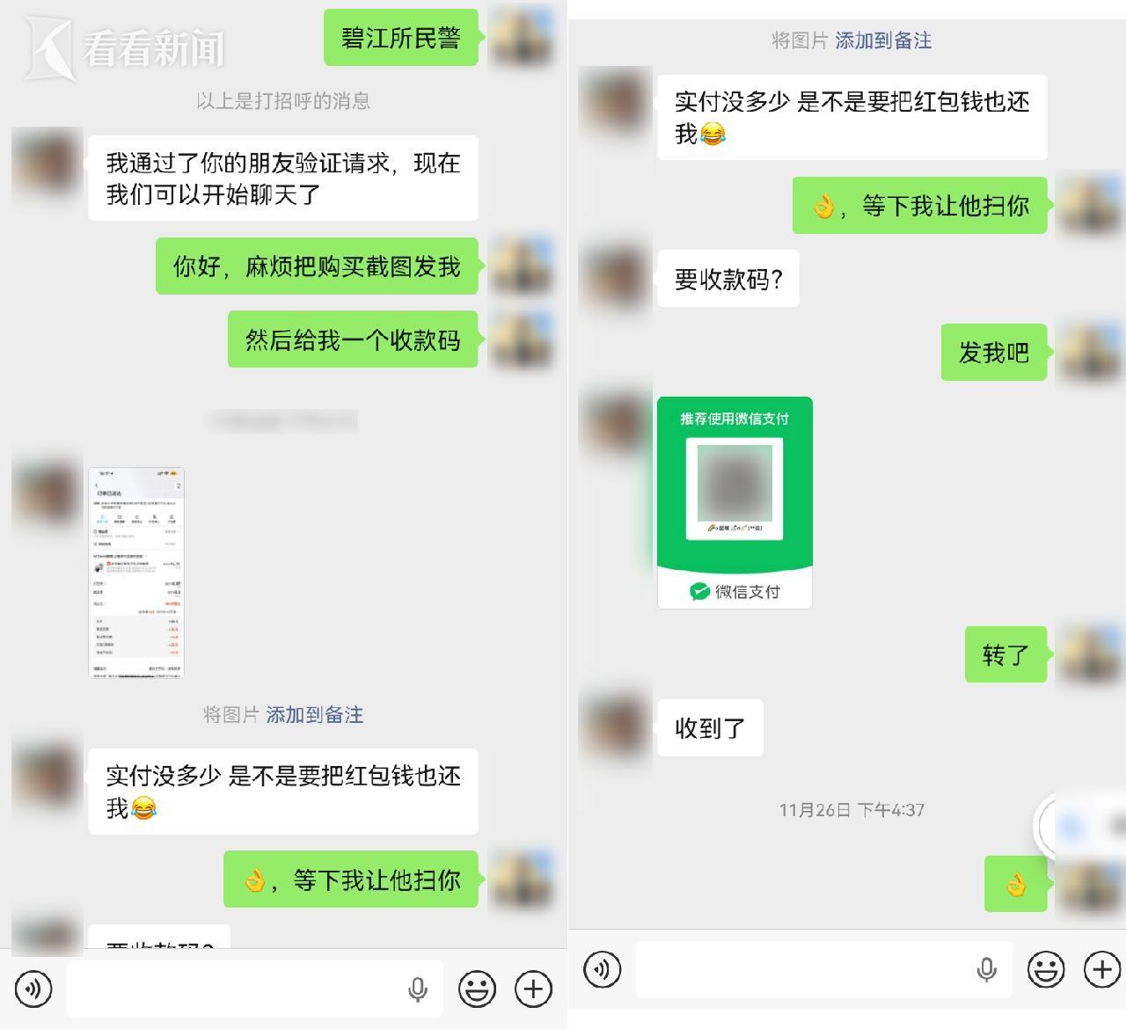Image resolution: width=1126 pixels, height=1029 pixels.
Task: Open emoji picker in right chat
Action: [x=1046, y=969]
